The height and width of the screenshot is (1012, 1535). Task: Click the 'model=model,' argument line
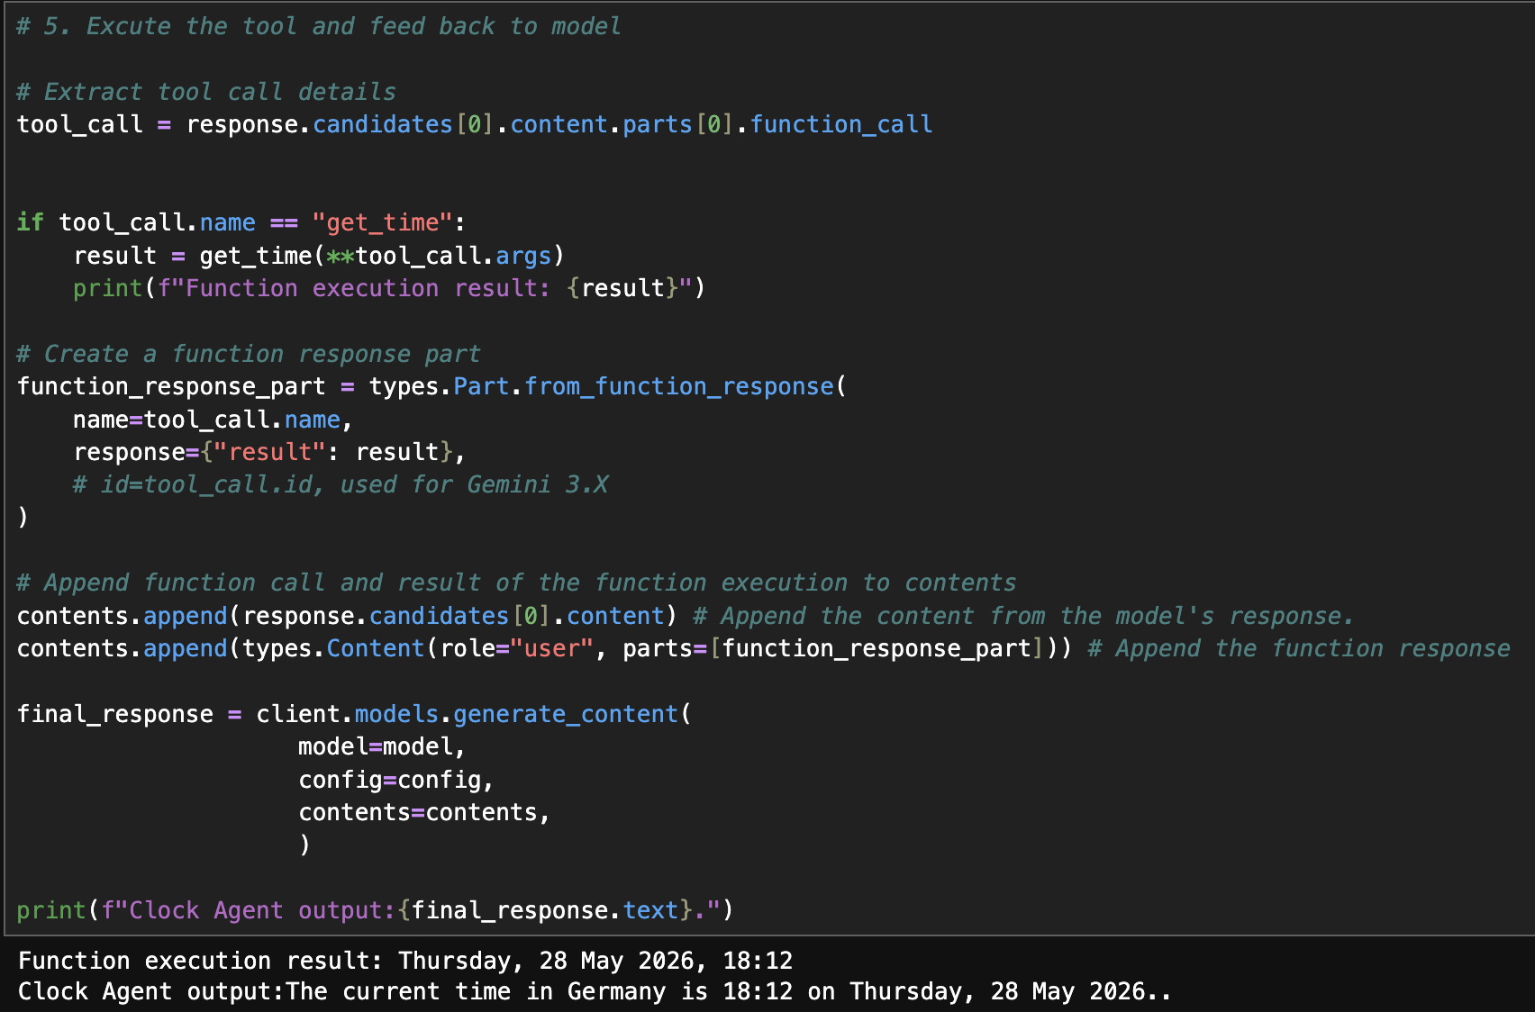[x=382, y=746]
